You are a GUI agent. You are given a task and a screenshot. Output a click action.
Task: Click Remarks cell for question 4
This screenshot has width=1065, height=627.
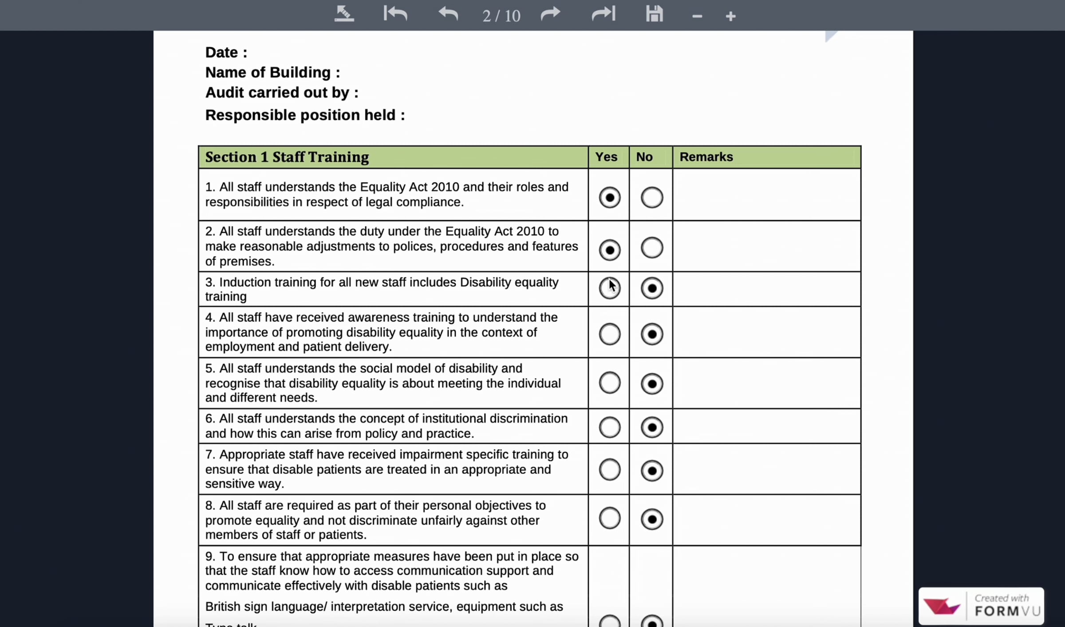click(x=766, y=332)
